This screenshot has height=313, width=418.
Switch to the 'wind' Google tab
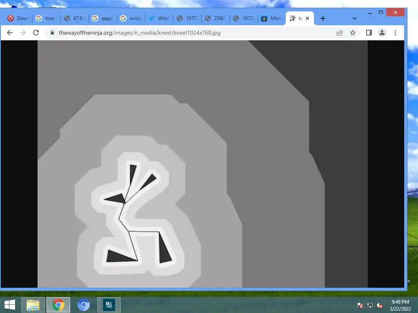click(x=131, y=18)
